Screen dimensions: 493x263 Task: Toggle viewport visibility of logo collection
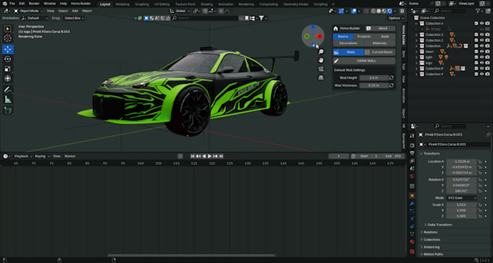(x=481, y=63)
